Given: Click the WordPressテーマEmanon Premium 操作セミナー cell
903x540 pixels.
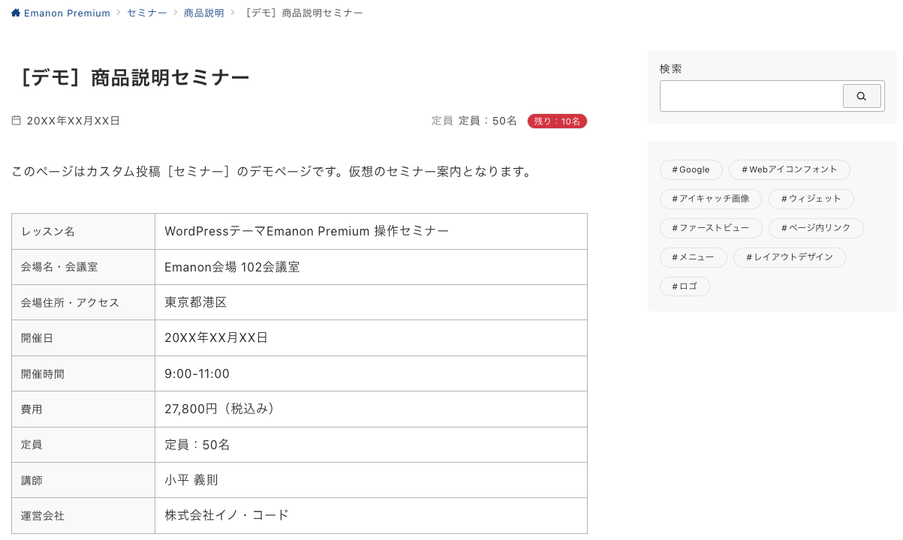Looking at the screenshot, I should click(x=372, y=232).
